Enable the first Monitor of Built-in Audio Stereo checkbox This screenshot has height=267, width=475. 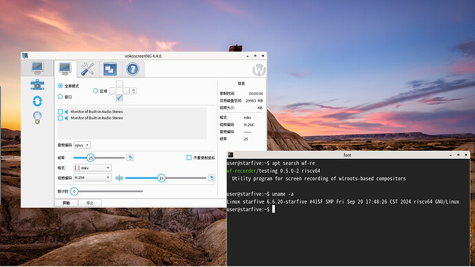tap(61, 111)
